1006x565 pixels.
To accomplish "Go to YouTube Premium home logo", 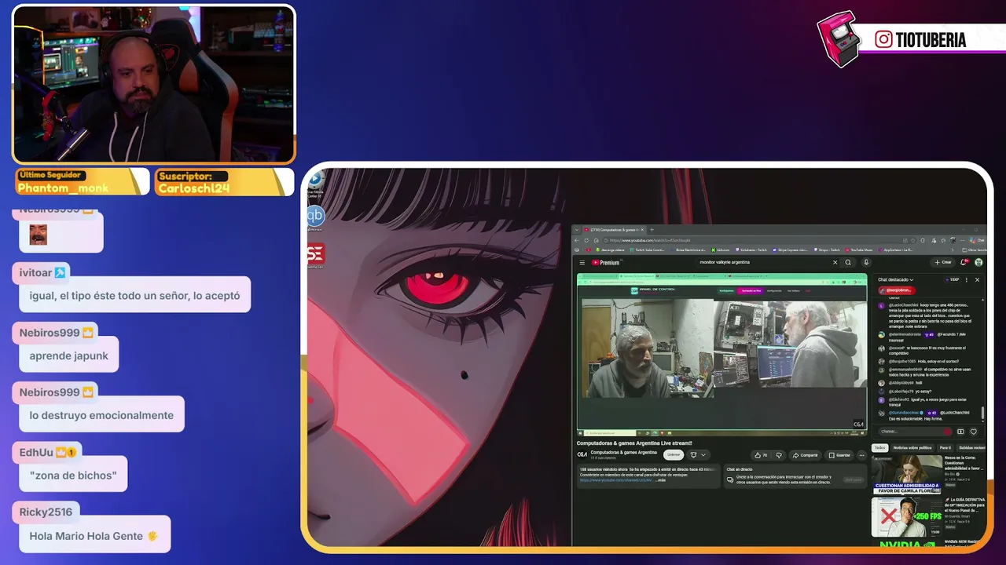I will point(606,263).
